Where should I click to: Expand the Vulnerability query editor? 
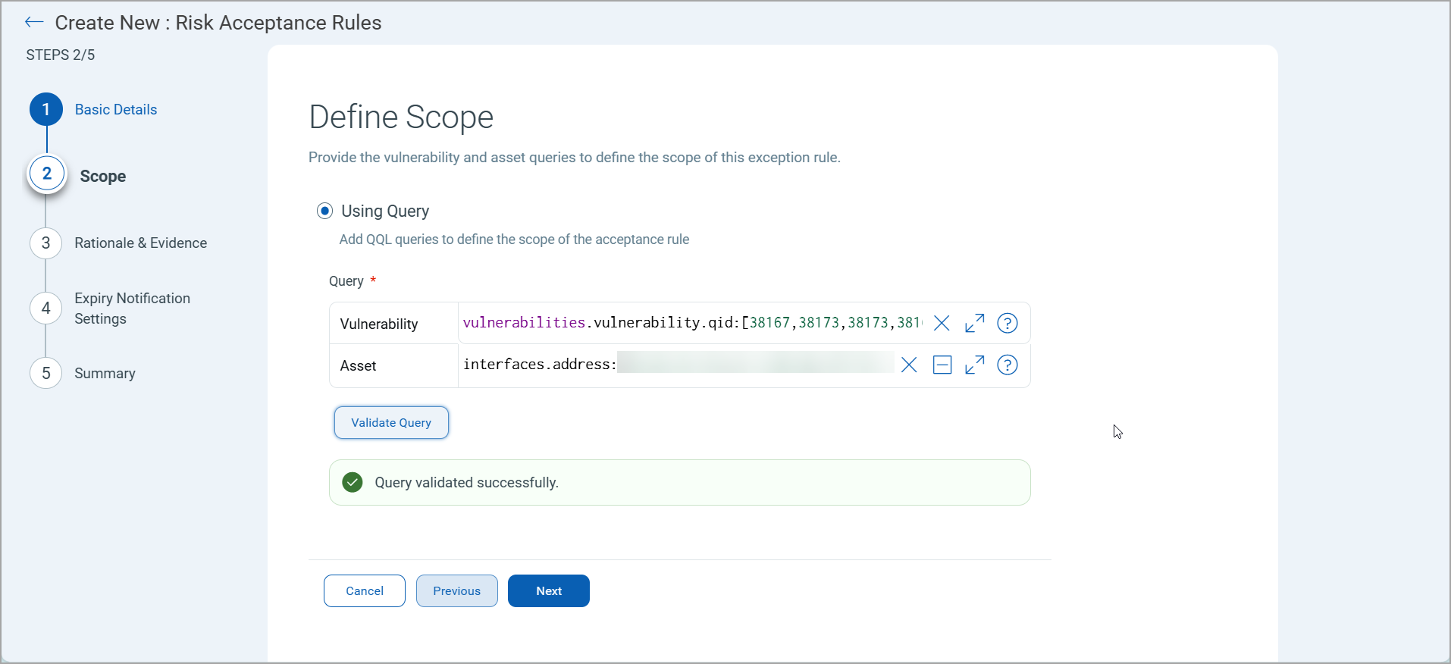pyautogui.click(x=975, y=324)
